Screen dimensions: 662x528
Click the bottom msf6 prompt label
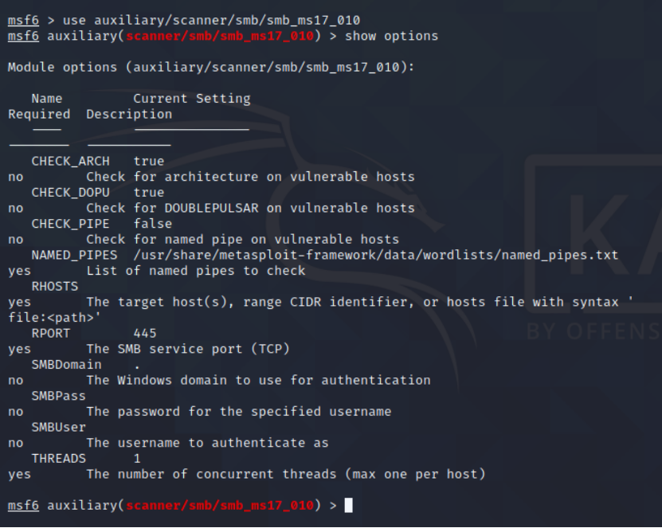tap(23, 505)
